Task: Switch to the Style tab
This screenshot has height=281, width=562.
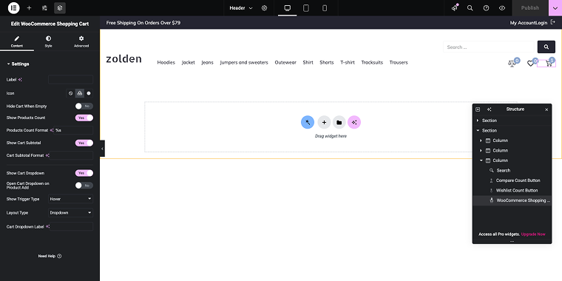Action: point(48,41)
